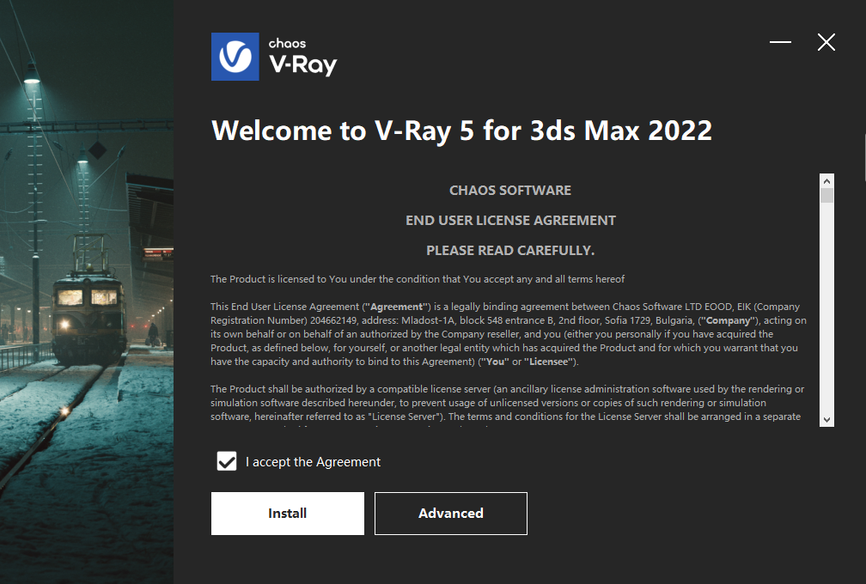
Task: Click the CHAOS SOFTWARE heading in the EULA
Action: [510, 190]
